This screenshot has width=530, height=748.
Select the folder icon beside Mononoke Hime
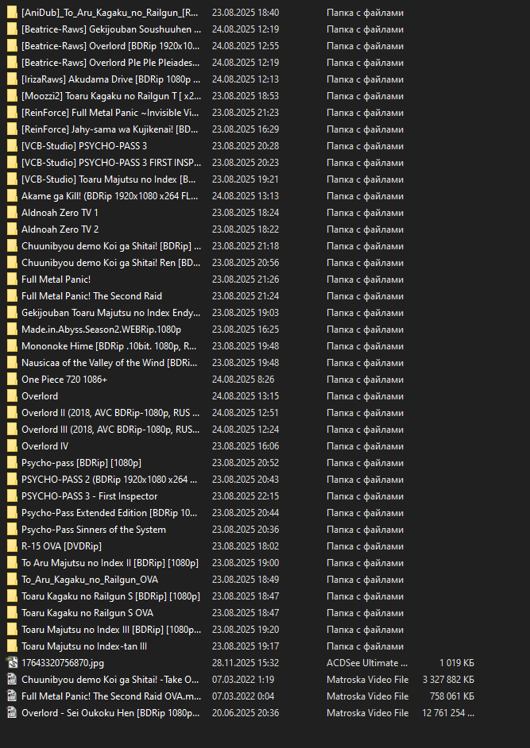click(x=12, y=346)
